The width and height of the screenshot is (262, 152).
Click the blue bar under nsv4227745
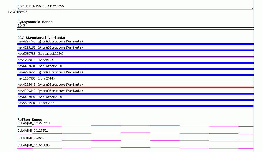point(135,44)
